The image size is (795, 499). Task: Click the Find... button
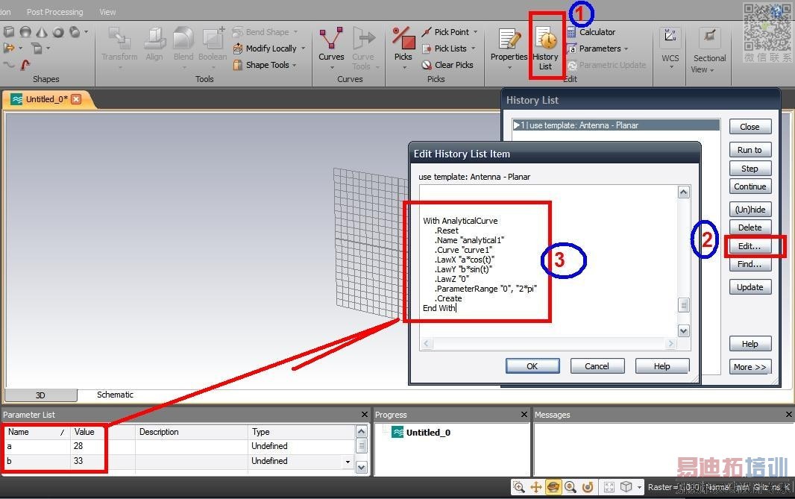pyautogui.click(x=750, y=264)
